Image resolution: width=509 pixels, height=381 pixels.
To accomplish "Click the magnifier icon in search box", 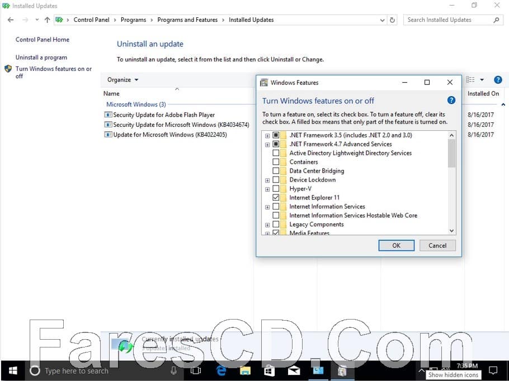I will 496,20.
